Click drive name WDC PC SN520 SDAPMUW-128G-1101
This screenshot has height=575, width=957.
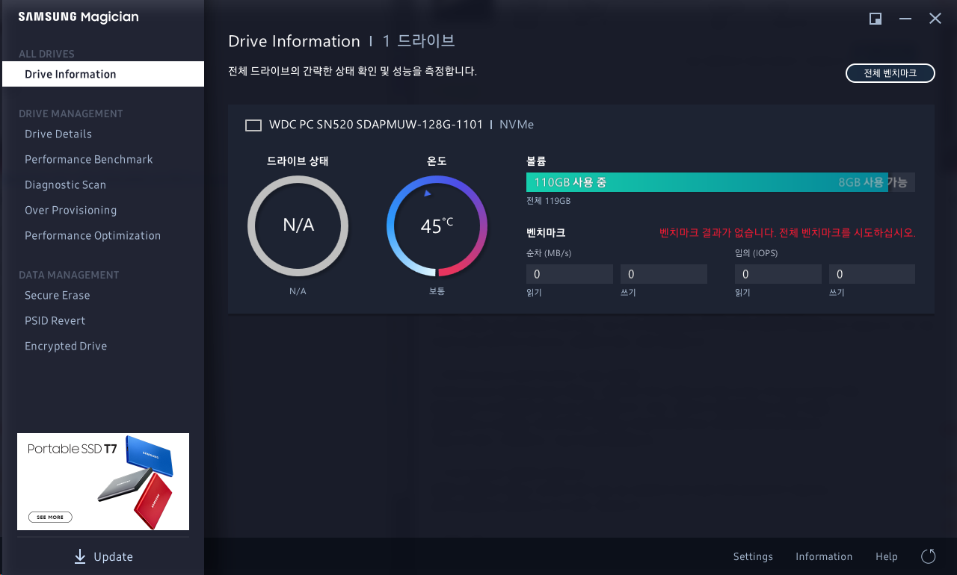(x=376, y=125)
